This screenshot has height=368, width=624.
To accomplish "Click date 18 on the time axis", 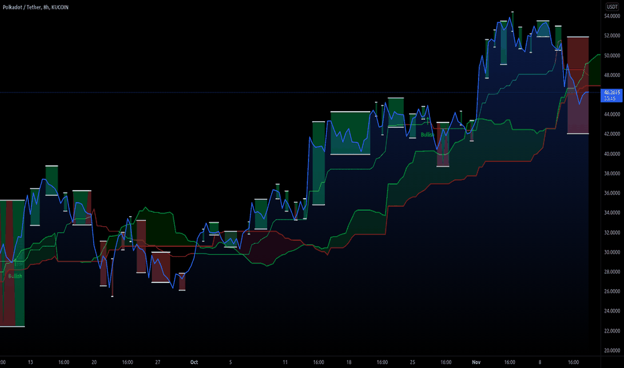I will 349,363.
